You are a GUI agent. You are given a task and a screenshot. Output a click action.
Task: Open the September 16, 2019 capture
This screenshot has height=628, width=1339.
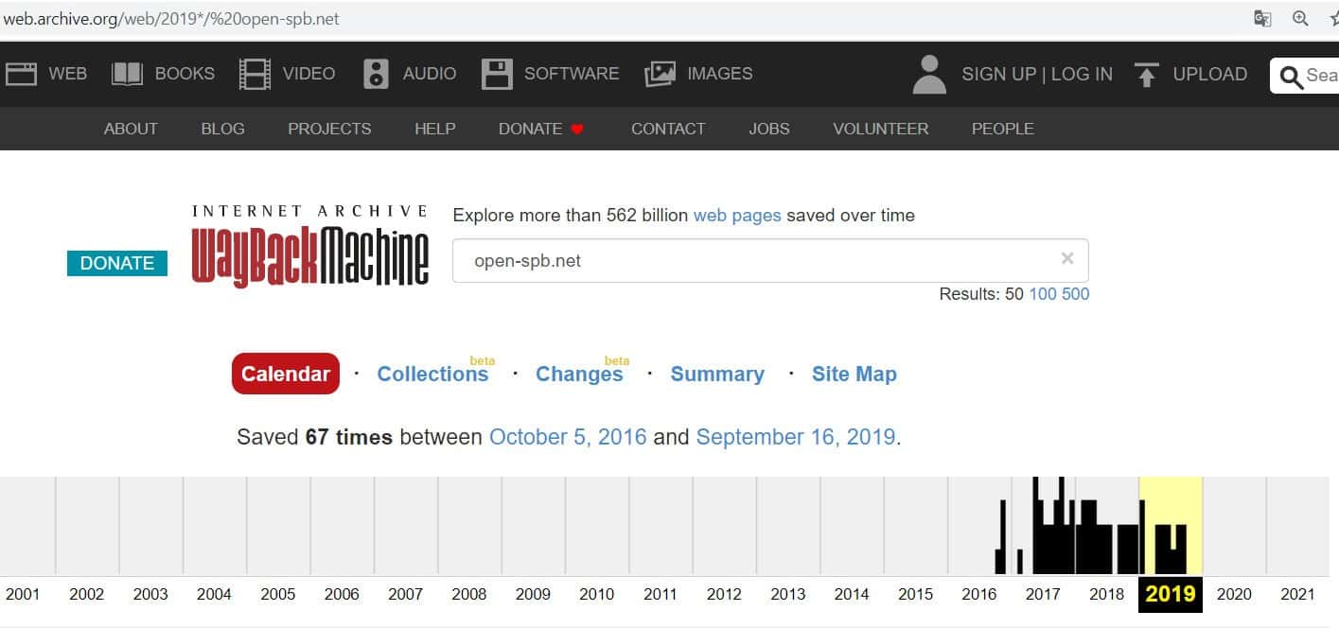tap(796, 437)
